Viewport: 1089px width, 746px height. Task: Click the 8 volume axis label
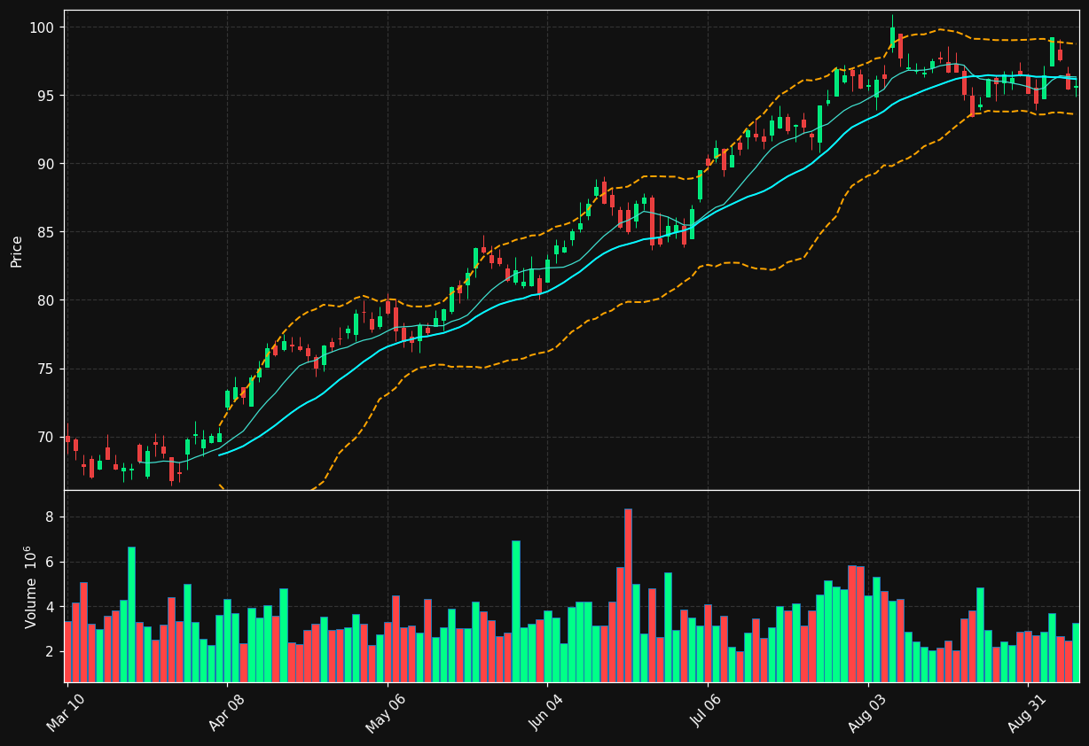click(50, 517)
